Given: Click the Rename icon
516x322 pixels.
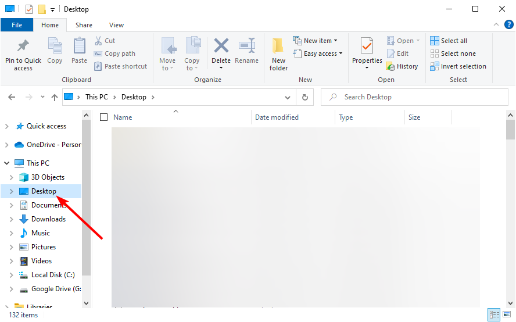Looking at the screenshot, I should [247, 45].
